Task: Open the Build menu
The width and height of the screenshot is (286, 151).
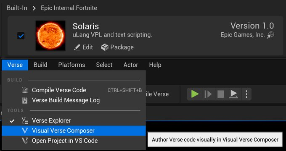Action: pyautogui.click(x=40, y=65)
